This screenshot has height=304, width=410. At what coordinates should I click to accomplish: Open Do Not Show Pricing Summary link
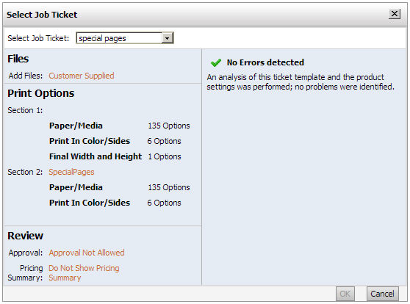[x=84, y=272]
